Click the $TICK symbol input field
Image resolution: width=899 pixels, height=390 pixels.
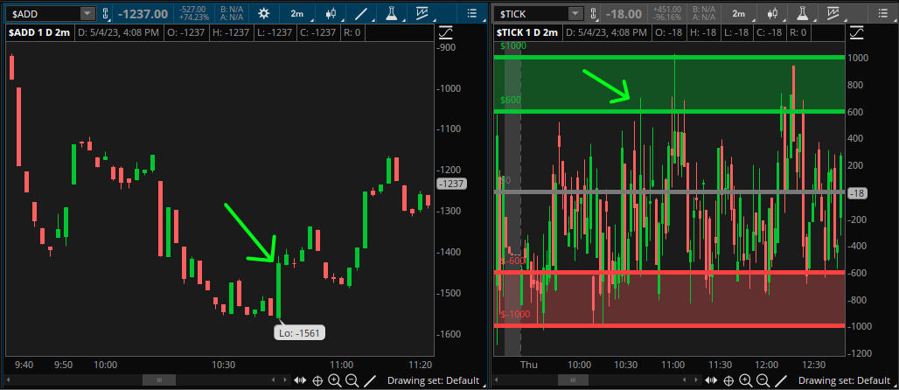pos(530,14)
